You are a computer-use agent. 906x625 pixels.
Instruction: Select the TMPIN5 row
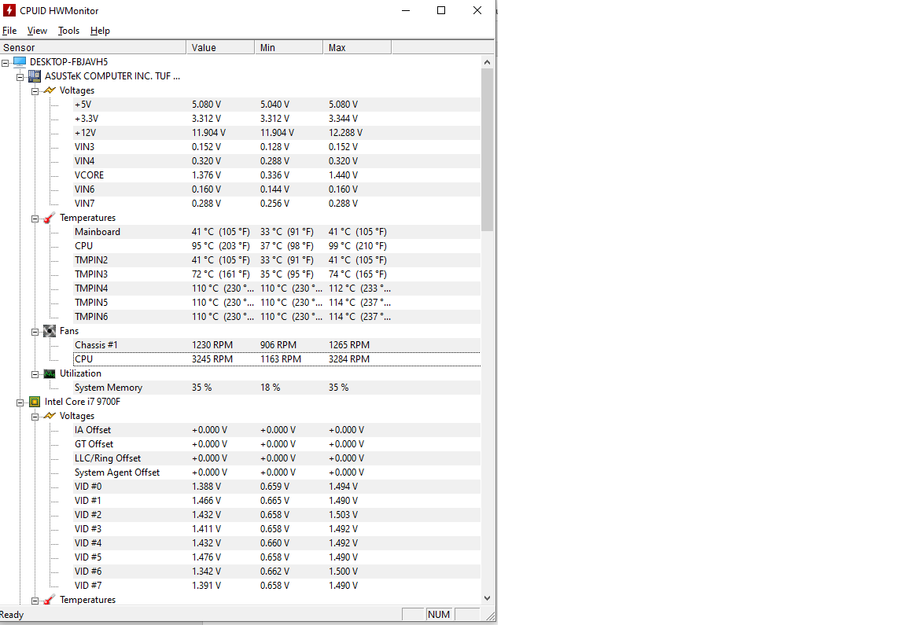click(276, 303)
